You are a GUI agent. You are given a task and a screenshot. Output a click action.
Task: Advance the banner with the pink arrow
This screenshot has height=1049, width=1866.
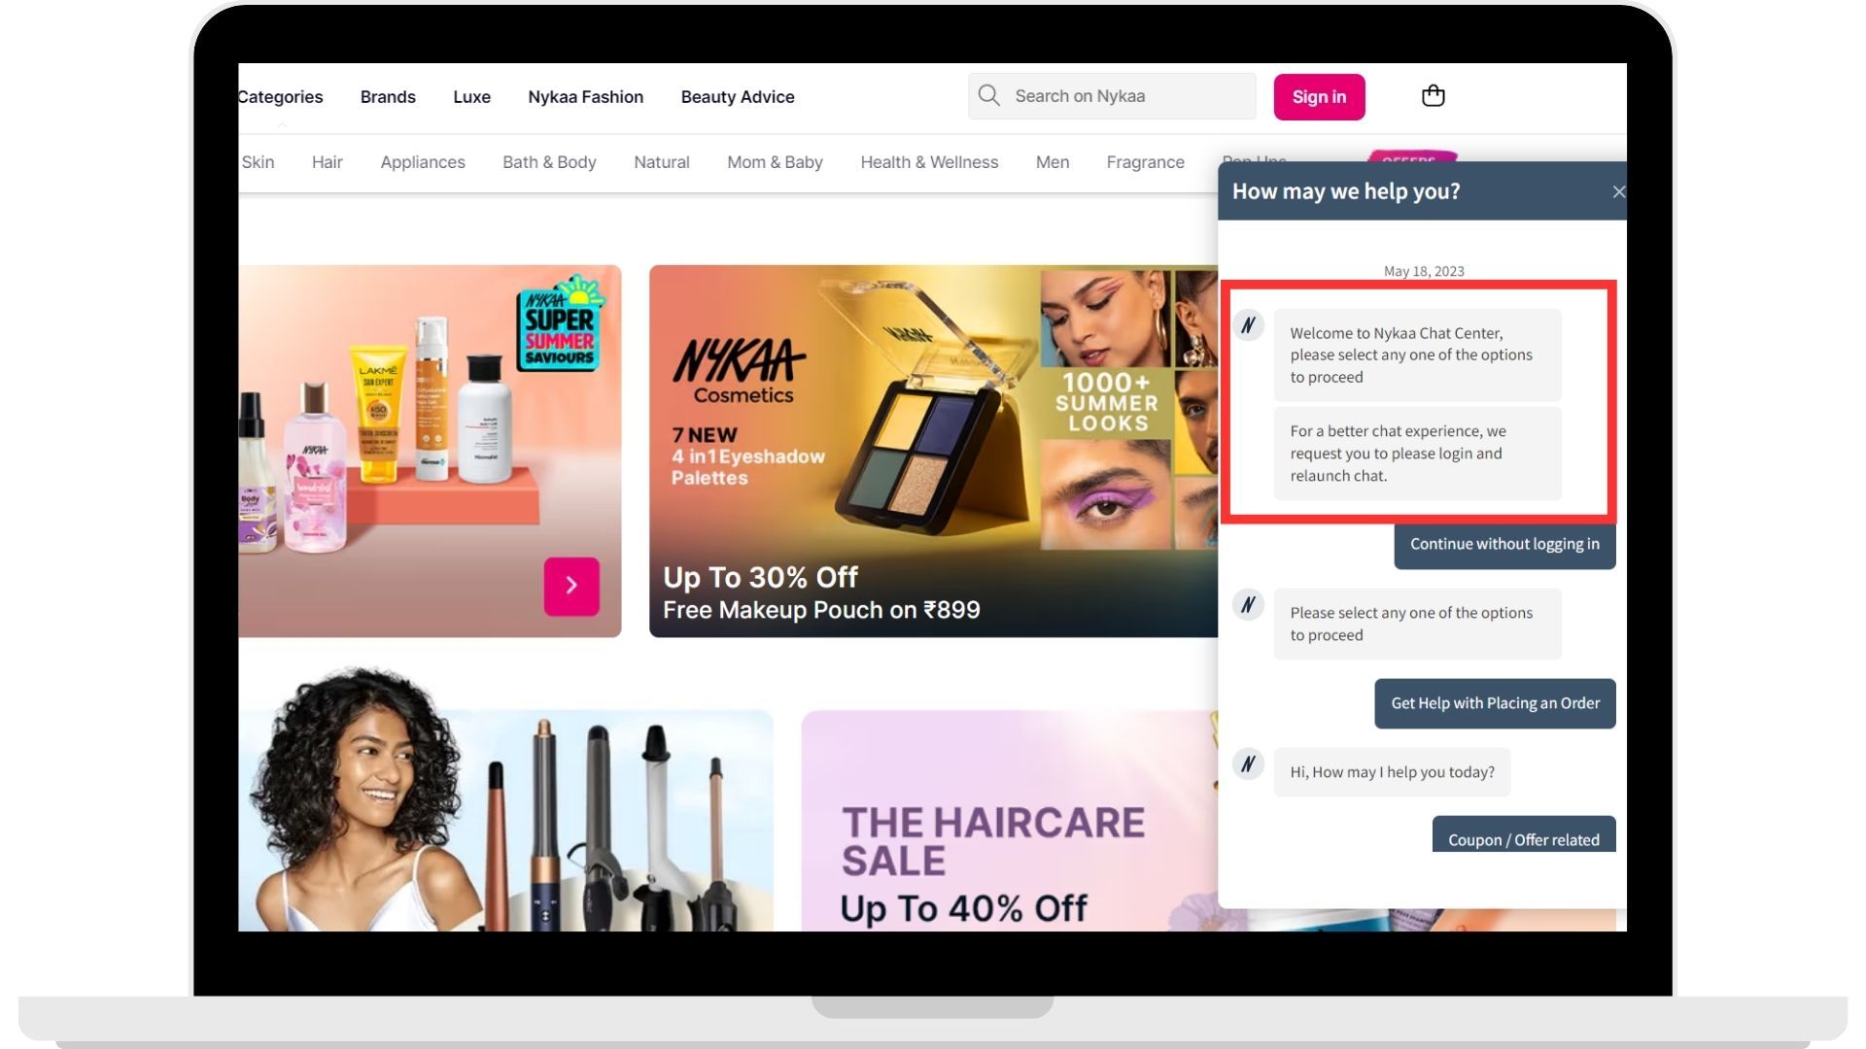coord(570,585)
